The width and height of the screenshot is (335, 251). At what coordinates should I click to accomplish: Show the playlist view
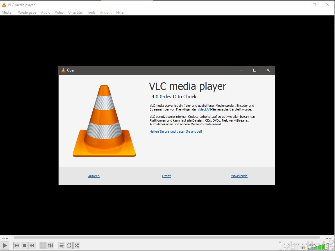tap(62, 245)
